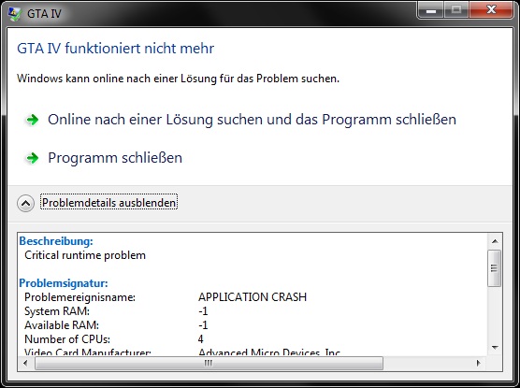The height and width of the screenshot is (388, 520).
Task: Click the 'Number of CPUs:' label
Action: [x=67, y=339]
